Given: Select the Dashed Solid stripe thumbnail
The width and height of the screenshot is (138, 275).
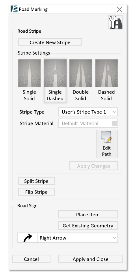Looking at the screenshot, I should click(107, 73).
